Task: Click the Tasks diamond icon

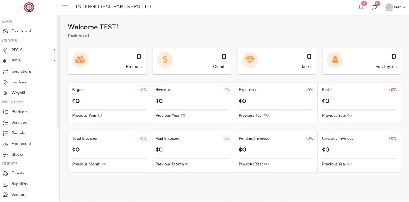Action: point(250,60)
